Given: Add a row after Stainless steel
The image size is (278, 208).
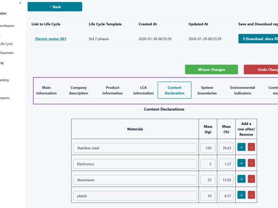Looking at the screenshot, I should click(242, 147).
